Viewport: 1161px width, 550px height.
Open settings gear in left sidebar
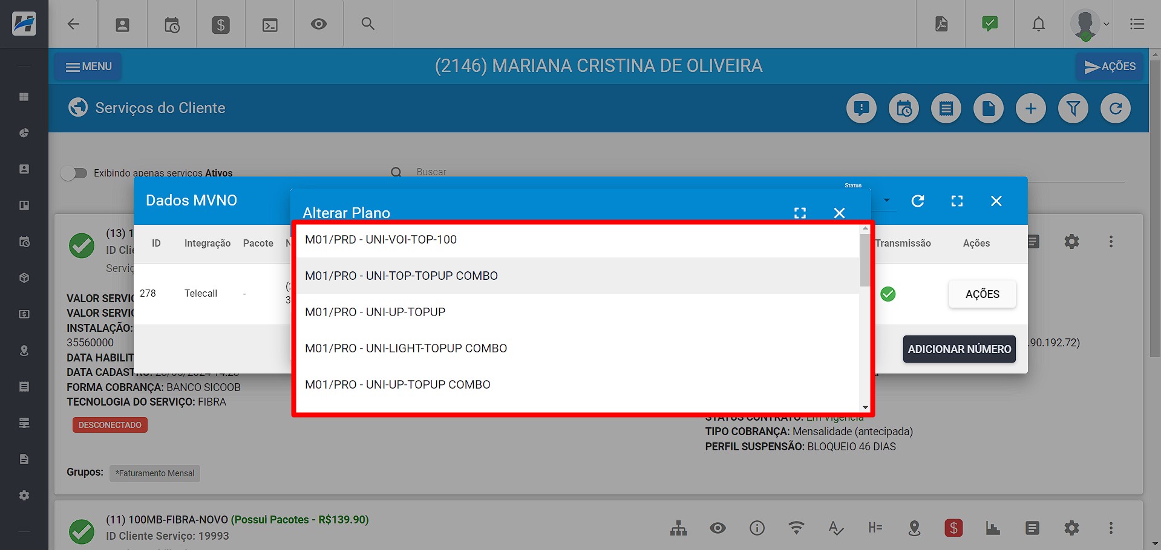click(x=24, y=496)
